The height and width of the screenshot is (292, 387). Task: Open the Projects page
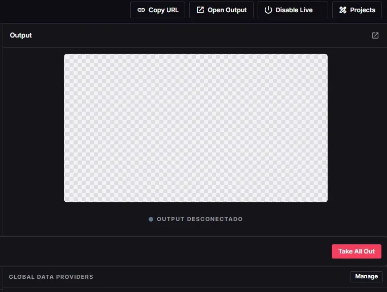click(x=357, y=10)
